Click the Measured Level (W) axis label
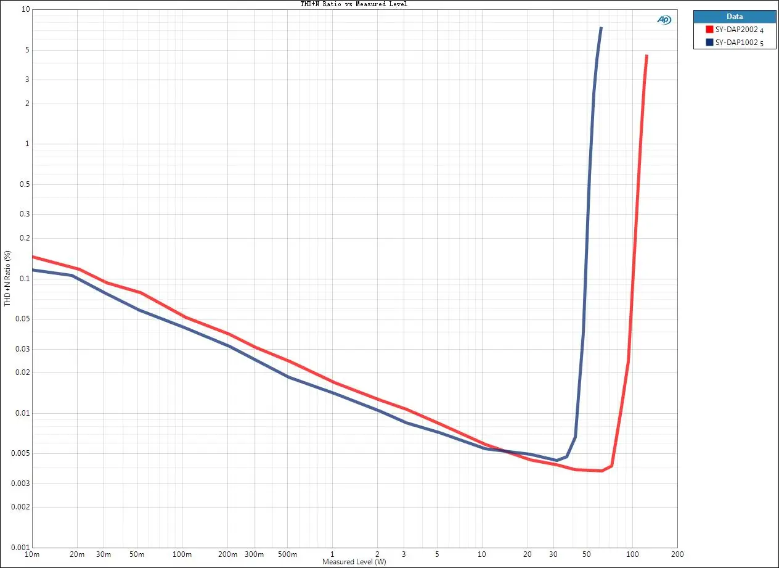Screen dimensions: 779x568 354,562
